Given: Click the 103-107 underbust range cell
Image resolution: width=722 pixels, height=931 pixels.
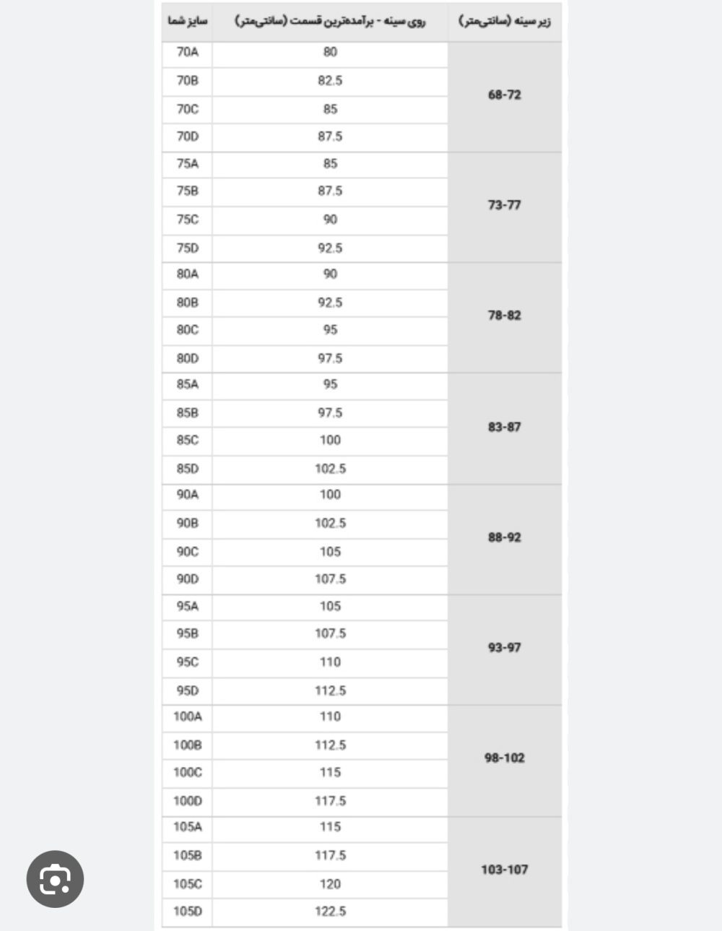Looking at the screenshot, I should [504, 870].
